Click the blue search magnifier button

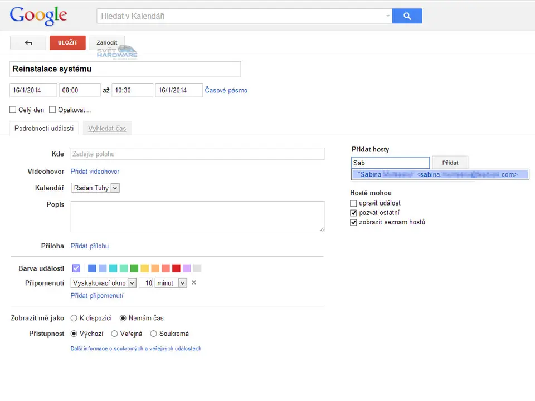point(407,16)
